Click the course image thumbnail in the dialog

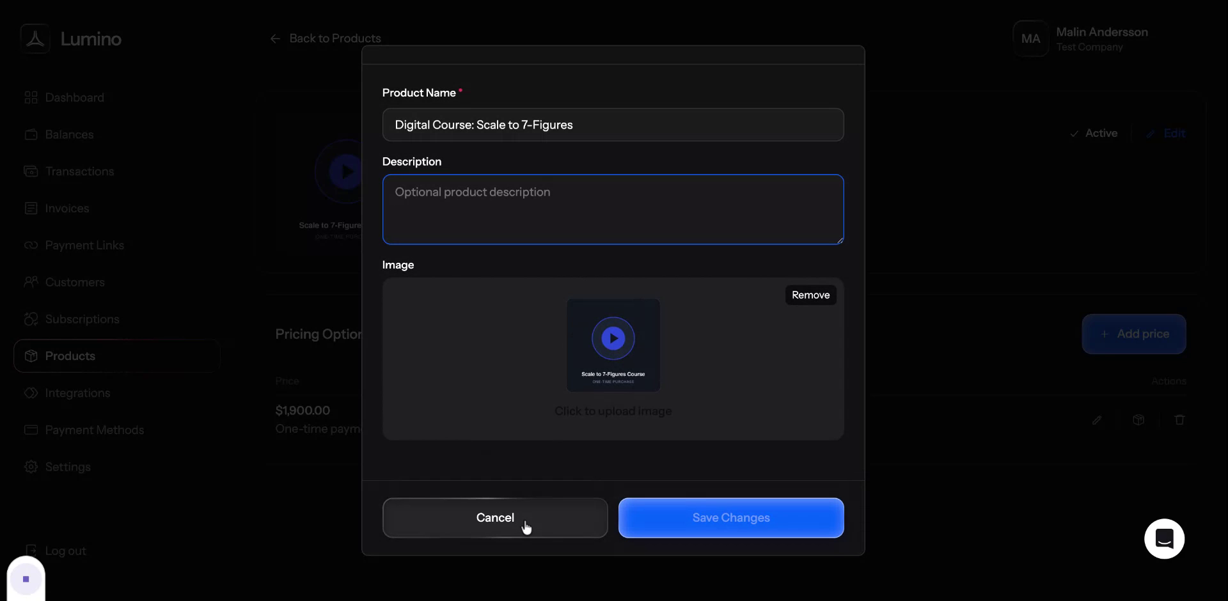(x=613, y=345)
